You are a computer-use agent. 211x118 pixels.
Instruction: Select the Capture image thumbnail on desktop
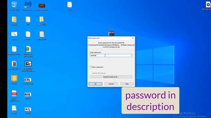pos(28,80)
